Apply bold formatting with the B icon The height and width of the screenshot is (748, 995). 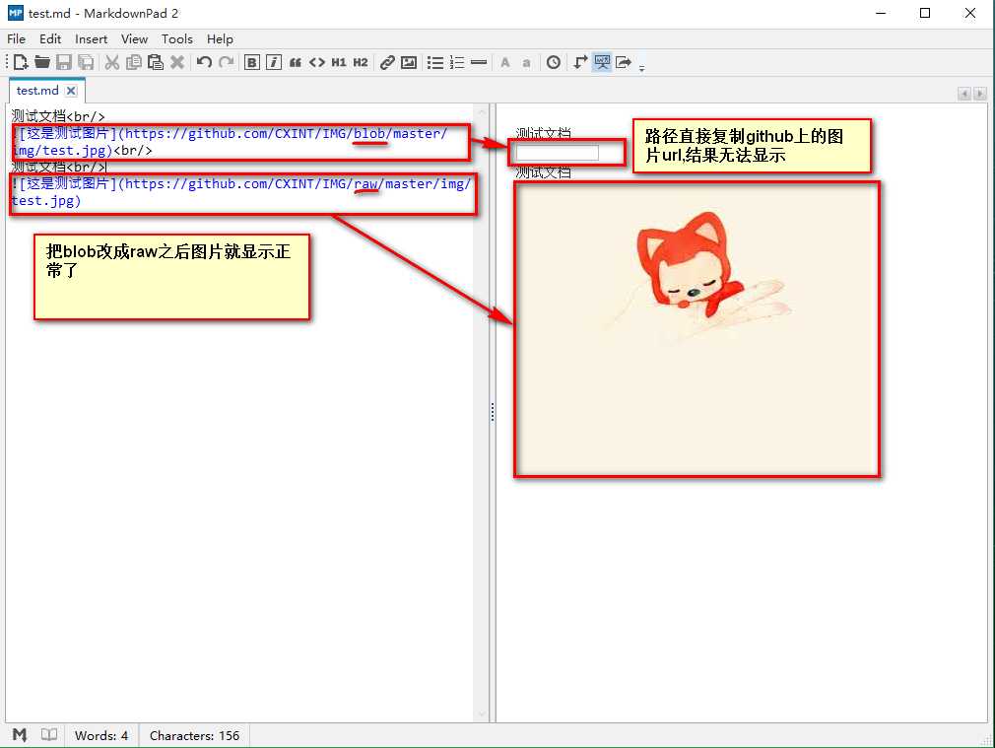(x=252, y=62)
